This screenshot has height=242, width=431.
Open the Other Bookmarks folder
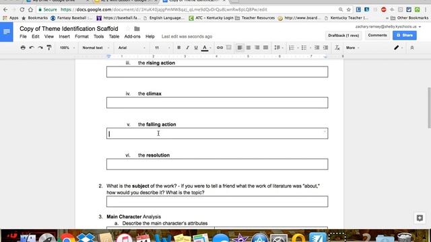pos(409,18)
